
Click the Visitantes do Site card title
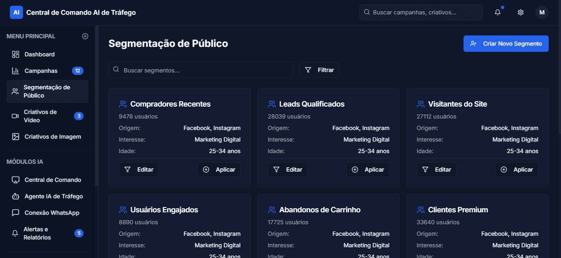pyautogui.click(x=457, y=104)
